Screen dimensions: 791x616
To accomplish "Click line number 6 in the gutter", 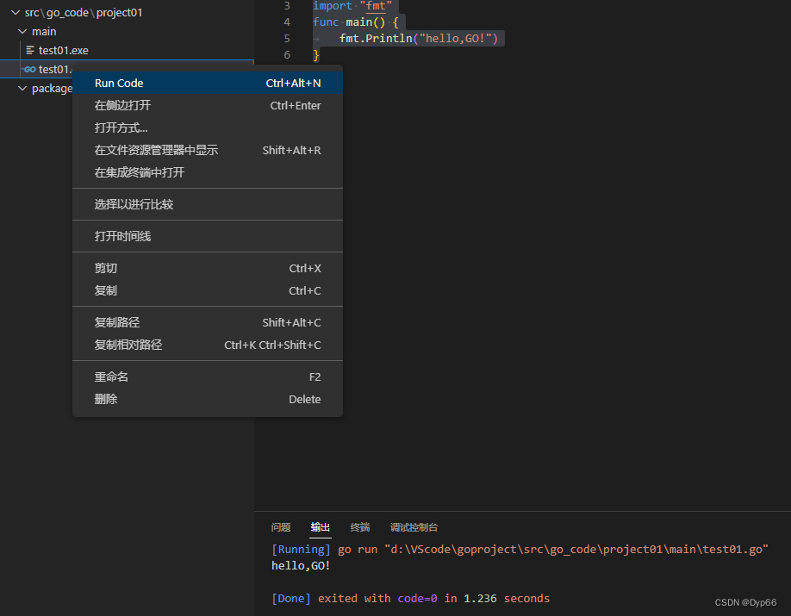I will click(x=287, y=54).
